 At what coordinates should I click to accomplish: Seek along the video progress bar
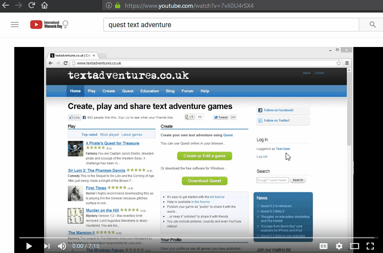click(198, 237)
